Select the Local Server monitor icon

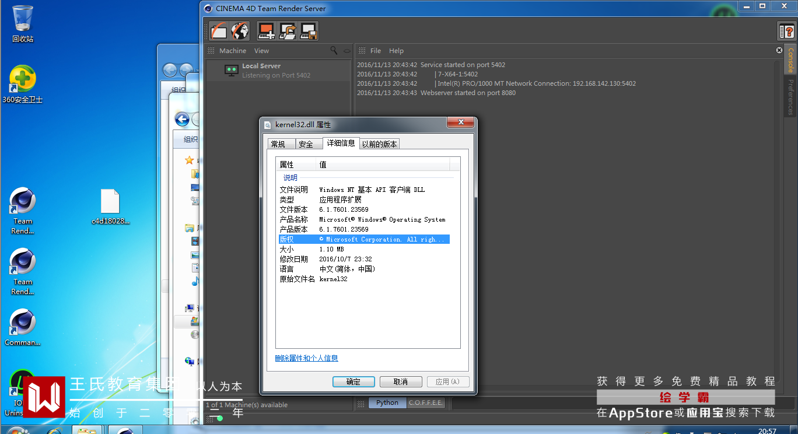(x=232, y=71)
